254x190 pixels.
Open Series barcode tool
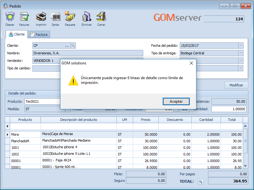click(55, 17)
